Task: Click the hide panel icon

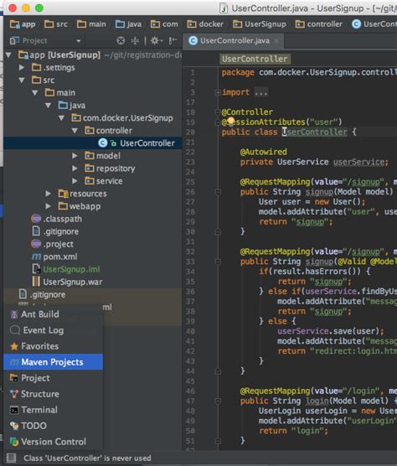Action: [173, 41]
